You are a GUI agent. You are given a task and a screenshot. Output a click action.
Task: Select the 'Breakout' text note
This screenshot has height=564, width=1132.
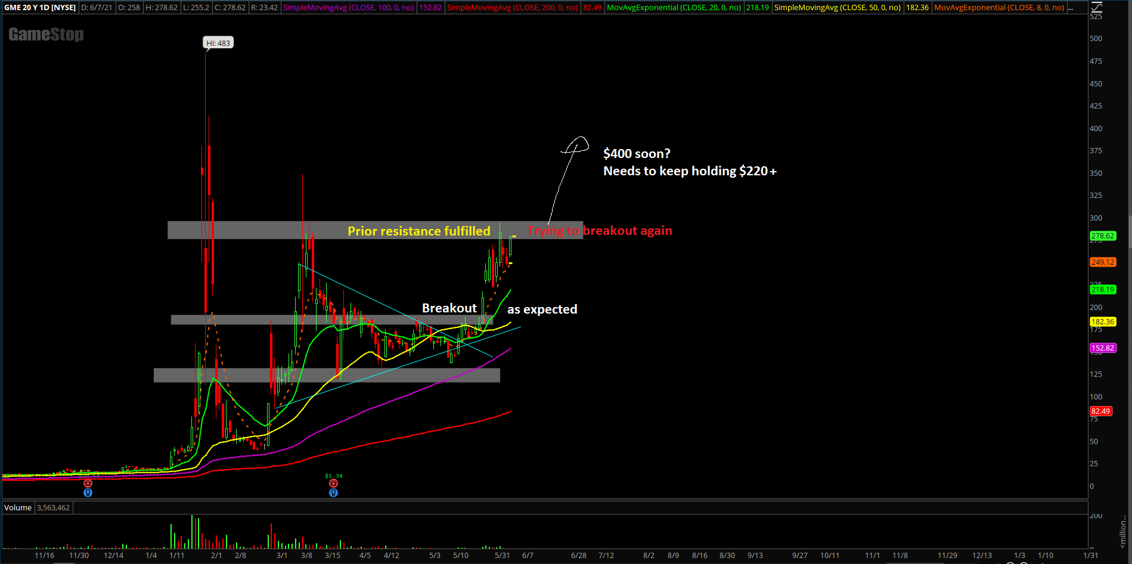[x=449, y=308]
